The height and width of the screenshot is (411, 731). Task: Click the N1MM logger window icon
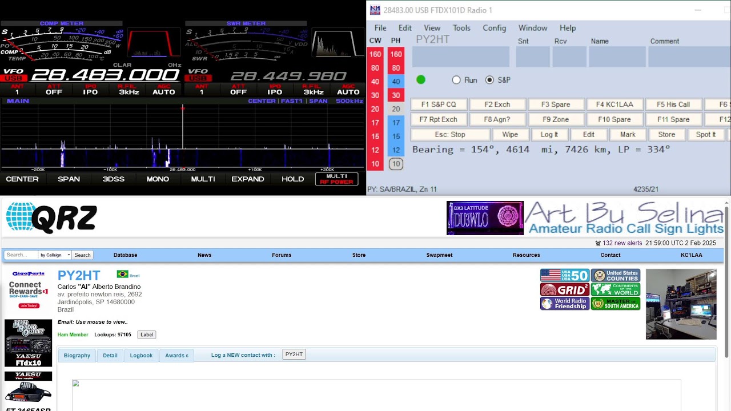pos(375,10)
